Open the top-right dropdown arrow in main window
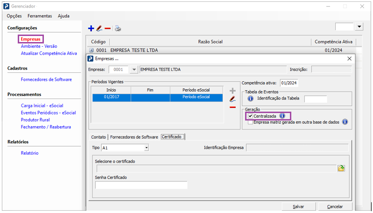Viewport: 373px width, 213px height. pyautogui.click(x=359, y=27)
